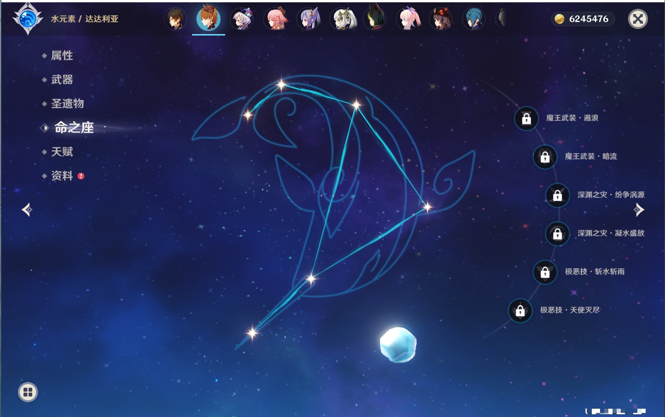Pick Keqing's purple twin-bun portrait

pos(309,19)
